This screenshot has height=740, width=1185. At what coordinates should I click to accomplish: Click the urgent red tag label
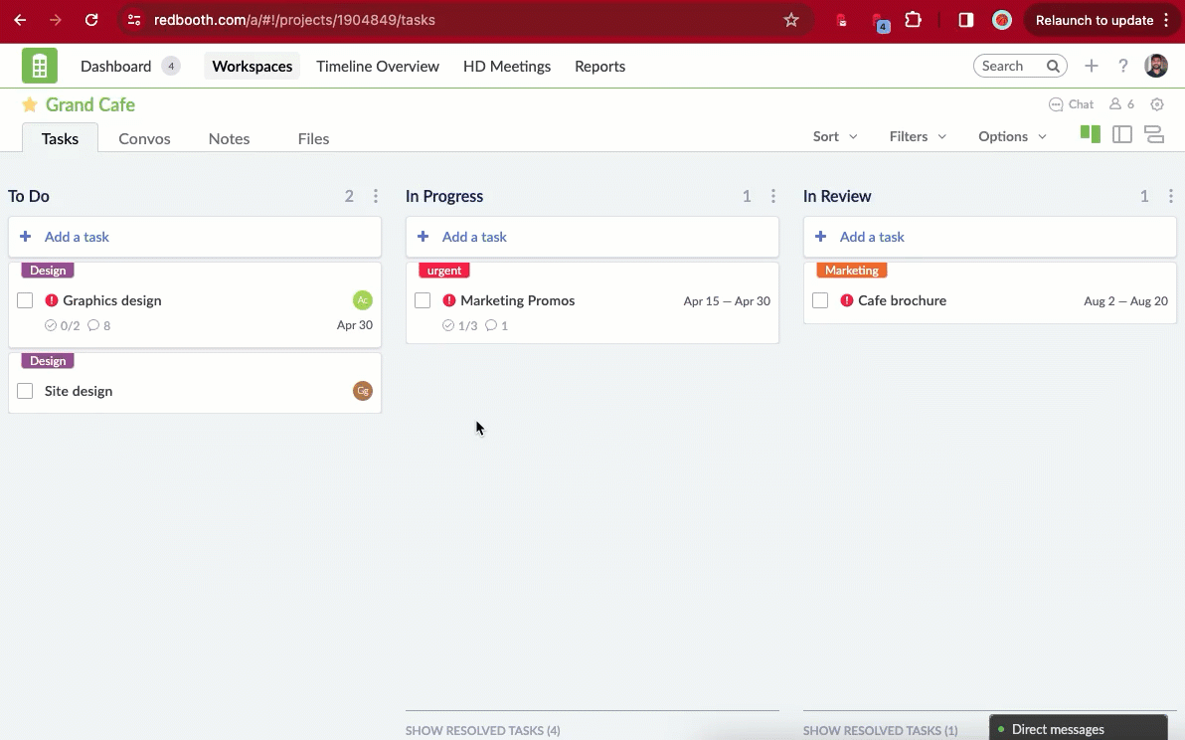(444, 270)
